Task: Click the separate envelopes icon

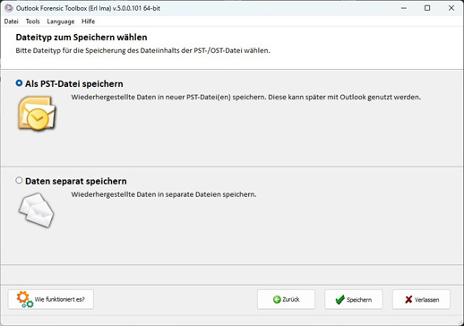Action: pos(37,210)
